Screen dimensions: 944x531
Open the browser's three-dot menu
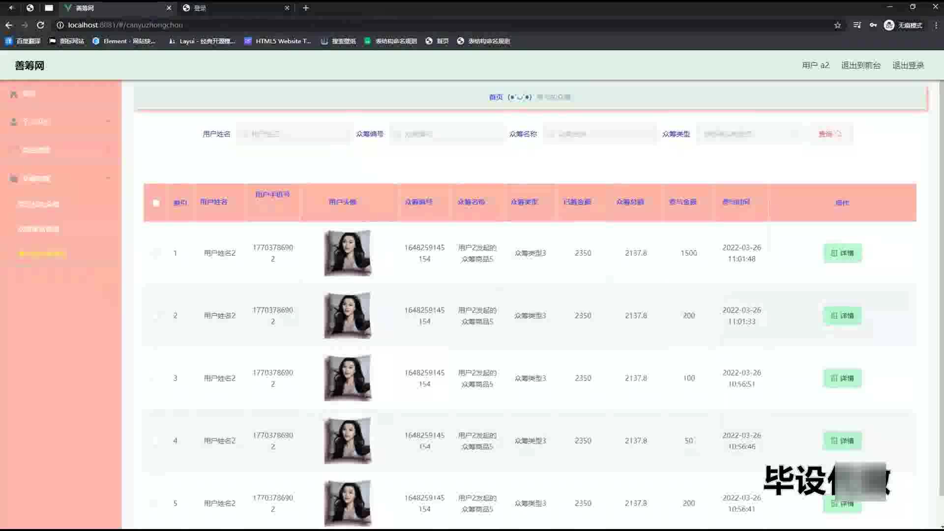(936, 25)
